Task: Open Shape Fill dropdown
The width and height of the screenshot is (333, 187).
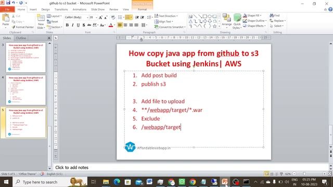Action: click(252, 16)
